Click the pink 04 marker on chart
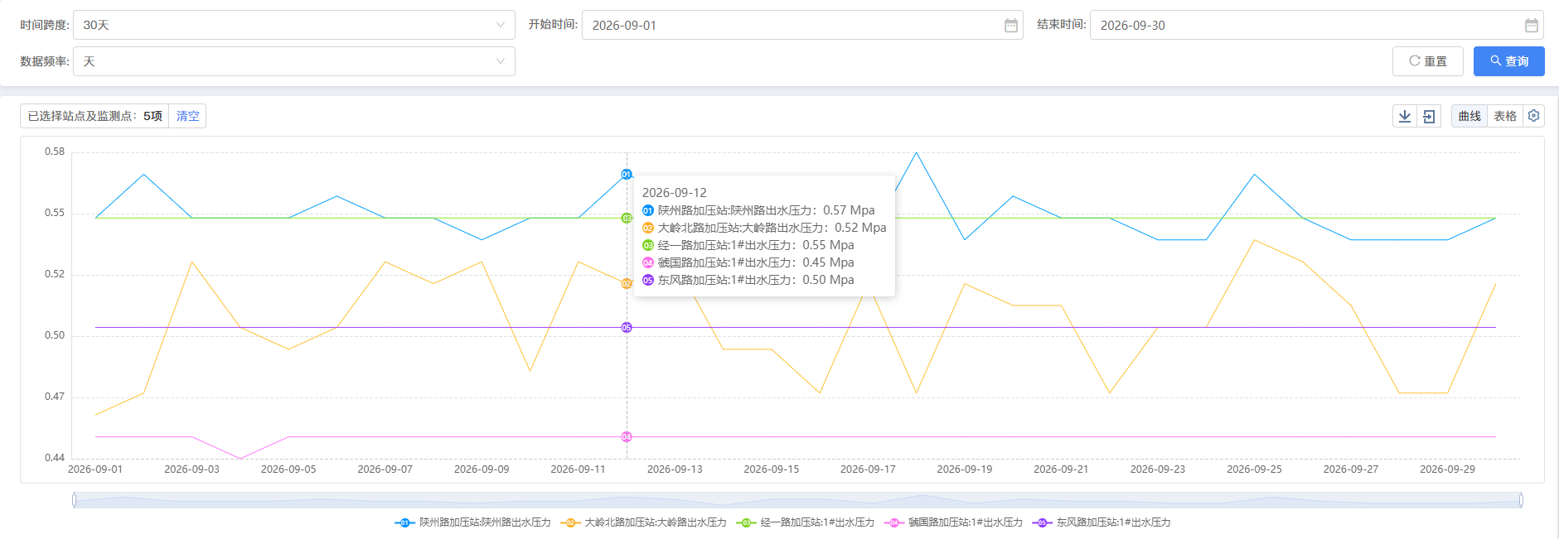Image resolution: width=1559 pixels, height=539 pixels. pyautogui.click(x=627, y=436)
